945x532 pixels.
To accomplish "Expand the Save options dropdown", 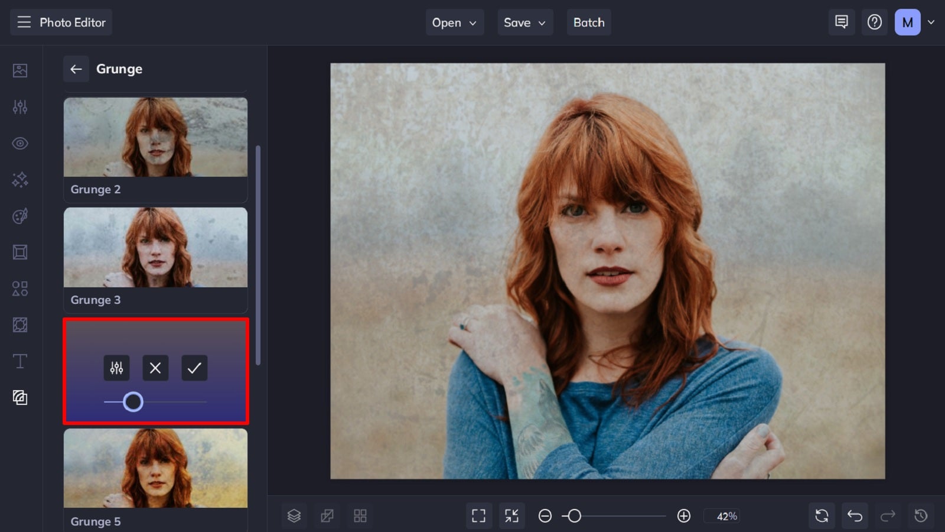I will point(524,22).
